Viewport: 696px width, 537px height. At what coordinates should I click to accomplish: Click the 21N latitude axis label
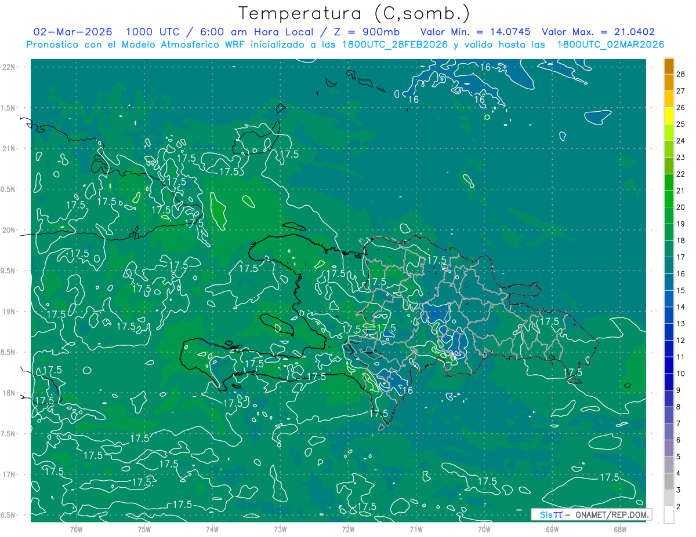(9, 148)
